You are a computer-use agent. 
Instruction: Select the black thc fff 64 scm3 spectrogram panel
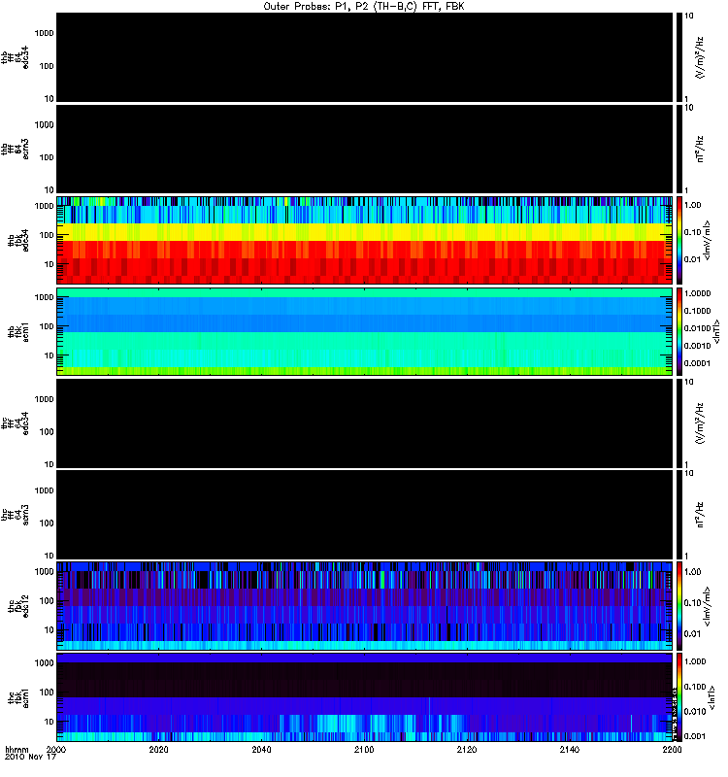(365, 515)
